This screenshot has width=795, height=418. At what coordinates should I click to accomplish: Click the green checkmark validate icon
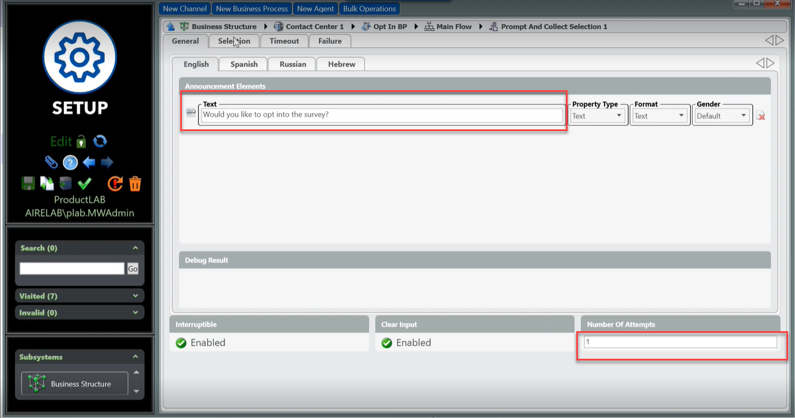[x=85, y=183]
